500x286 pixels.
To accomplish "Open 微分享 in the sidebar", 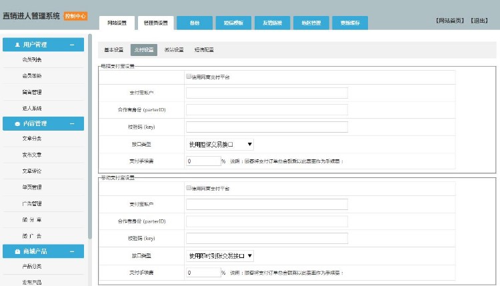I will (32, 220).
